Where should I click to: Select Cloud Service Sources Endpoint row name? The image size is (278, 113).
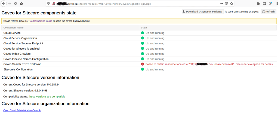[23, 43]
